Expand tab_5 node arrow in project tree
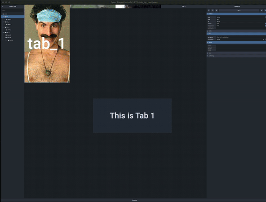The height and width of the screenshot is (202, 266). click(x=5, y=35)
